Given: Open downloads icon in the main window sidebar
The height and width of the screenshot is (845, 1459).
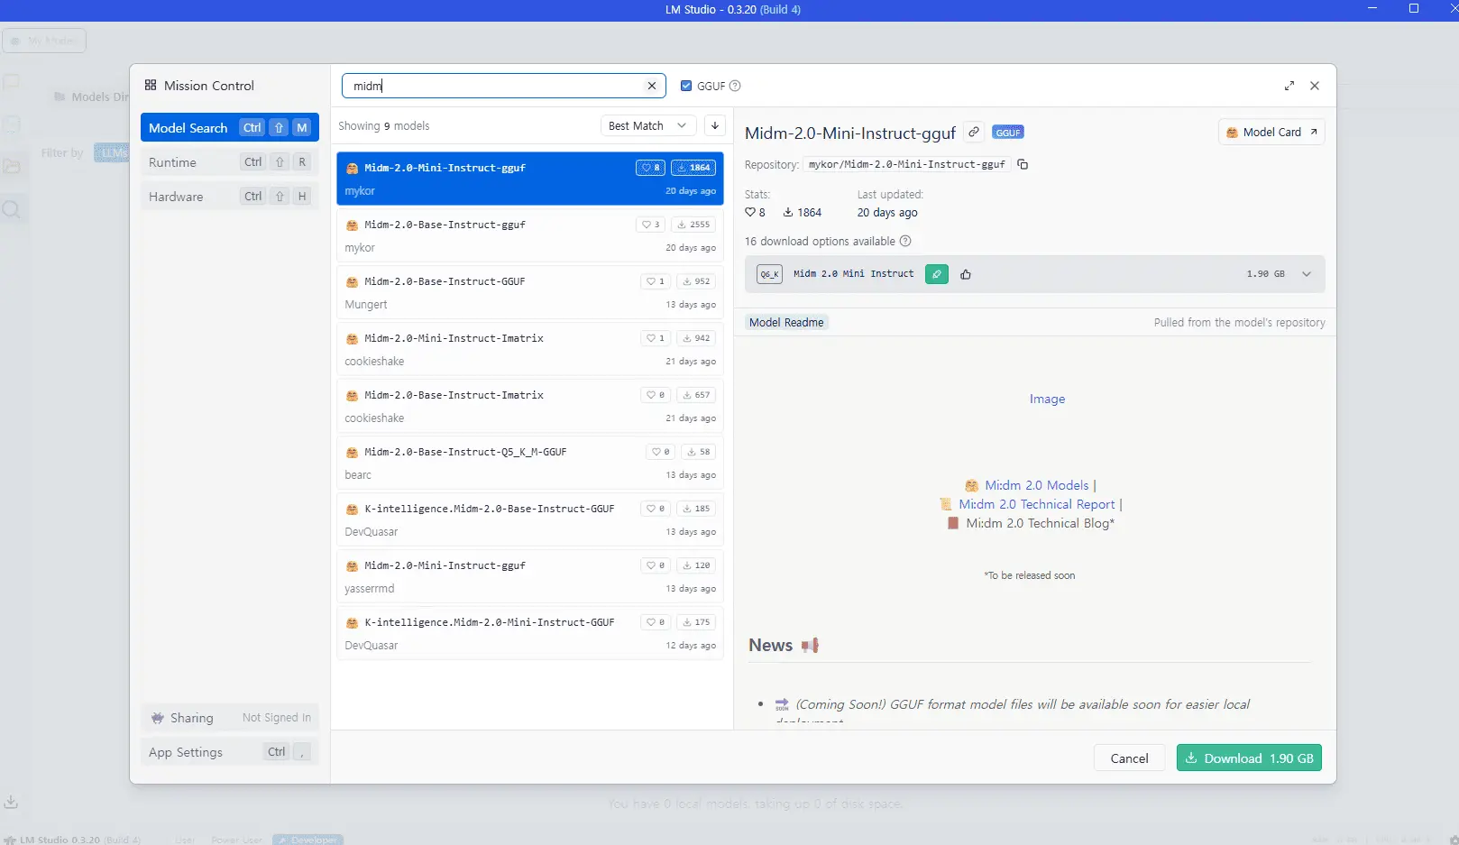Looking at the screenshot, I should (11, 801).
